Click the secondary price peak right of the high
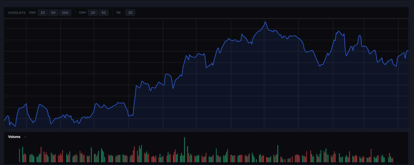The height and width of the screenshot is (165, 414). tap(338, 31)
